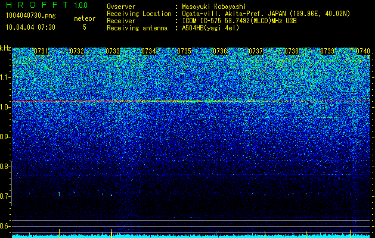
Task: Click the 0736 time marker
Action: 220,51
